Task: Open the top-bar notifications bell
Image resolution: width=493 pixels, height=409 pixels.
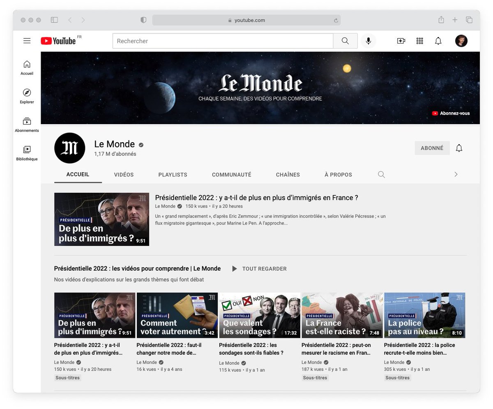Action: 438,41
